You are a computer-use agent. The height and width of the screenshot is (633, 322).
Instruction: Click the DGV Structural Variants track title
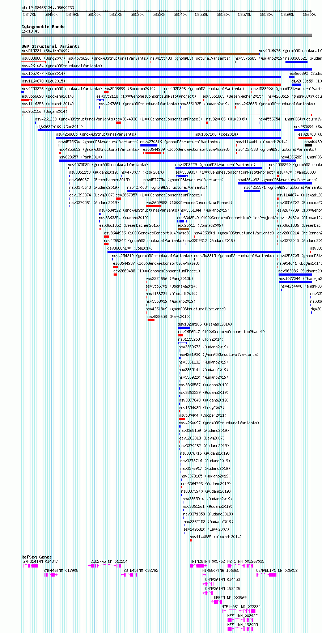pos(51,46)
